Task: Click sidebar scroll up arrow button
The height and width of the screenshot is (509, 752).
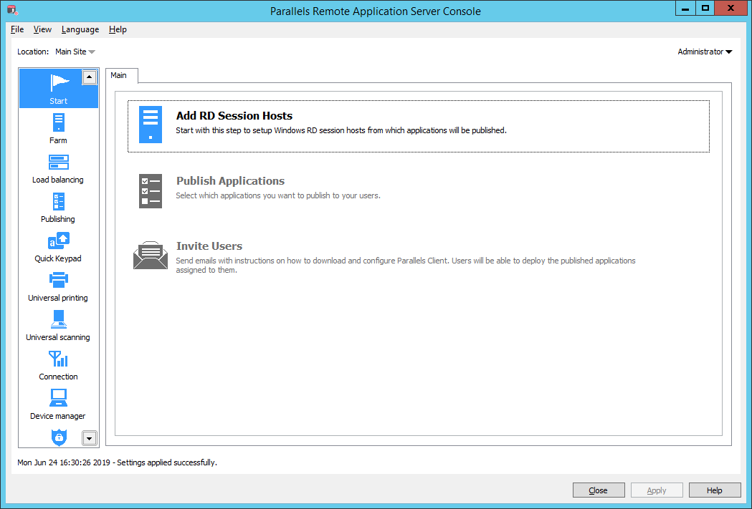Action: coord(89,77)
